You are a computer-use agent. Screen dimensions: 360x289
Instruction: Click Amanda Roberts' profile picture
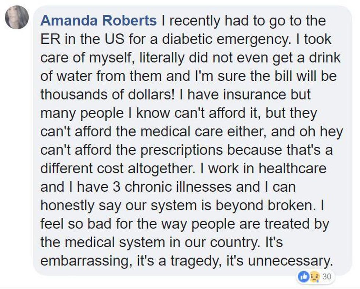17,17
